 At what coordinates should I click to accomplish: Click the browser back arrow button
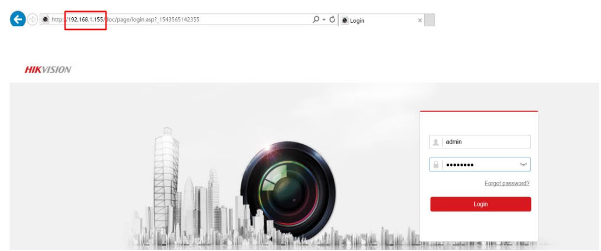(18, 19)
